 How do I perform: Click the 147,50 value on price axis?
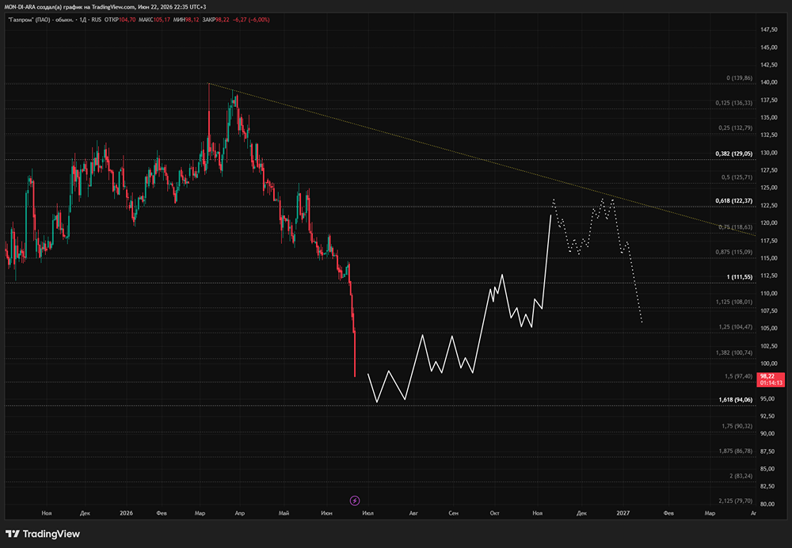coord(769,30)
